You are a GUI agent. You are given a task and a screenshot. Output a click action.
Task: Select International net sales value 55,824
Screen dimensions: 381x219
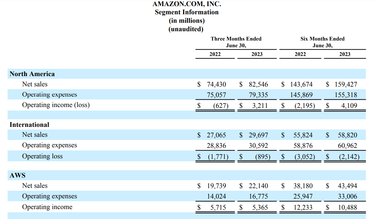[x=303, y=135]
